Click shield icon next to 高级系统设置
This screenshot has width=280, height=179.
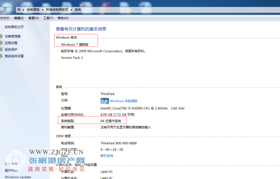(1, 56)
